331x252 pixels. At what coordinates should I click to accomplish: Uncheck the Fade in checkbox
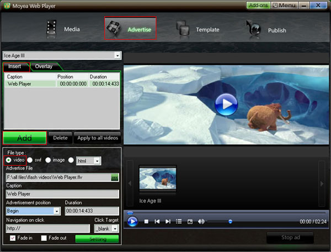coord(13,238)
